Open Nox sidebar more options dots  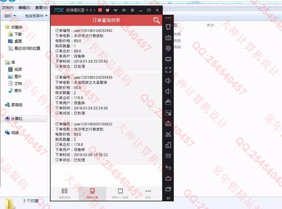pos(168,18)
